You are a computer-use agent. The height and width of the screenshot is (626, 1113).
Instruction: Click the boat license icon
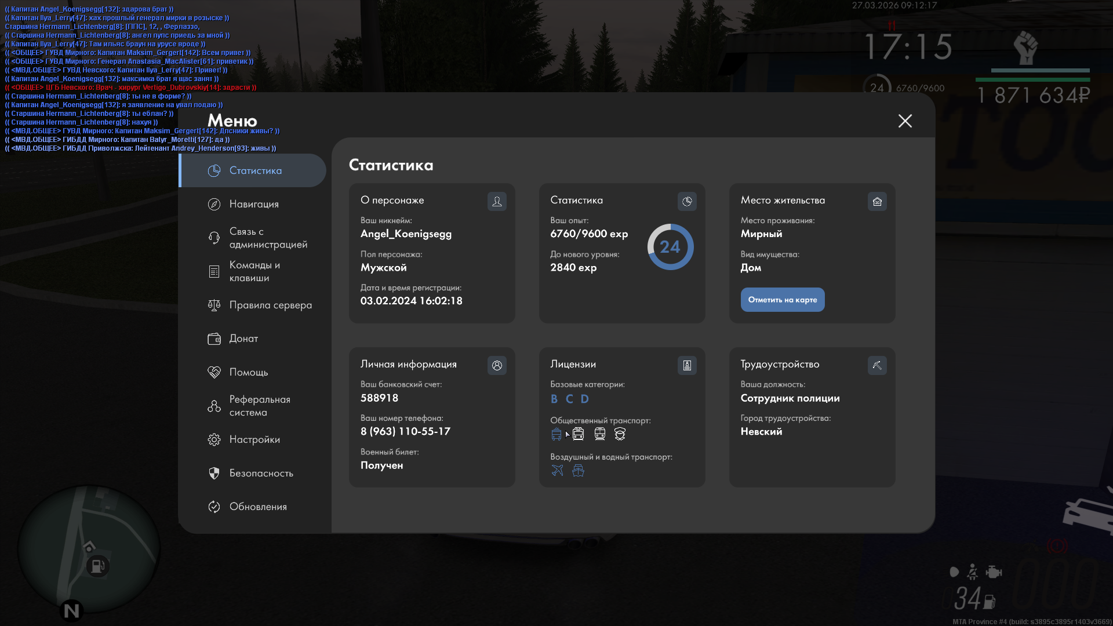pos(578,470)
